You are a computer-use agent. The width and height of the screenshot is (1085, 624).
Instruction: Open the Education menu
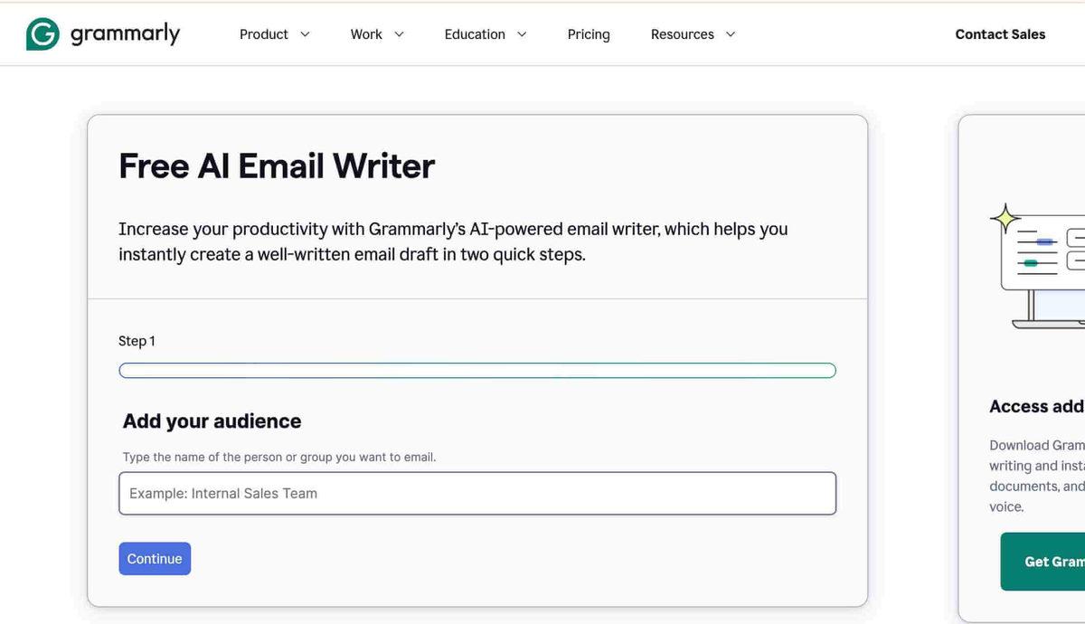pyautogui.click(x=475, y=34)
